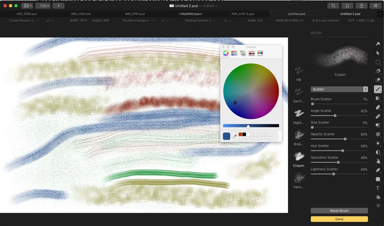The width and height of the screenshot is (384, 226).
Task: Select the Type tool in the sidebar
Action: 378,188
